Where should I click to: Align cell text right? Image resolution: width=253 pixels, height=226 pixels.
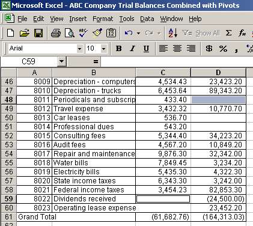pos(191,48)
